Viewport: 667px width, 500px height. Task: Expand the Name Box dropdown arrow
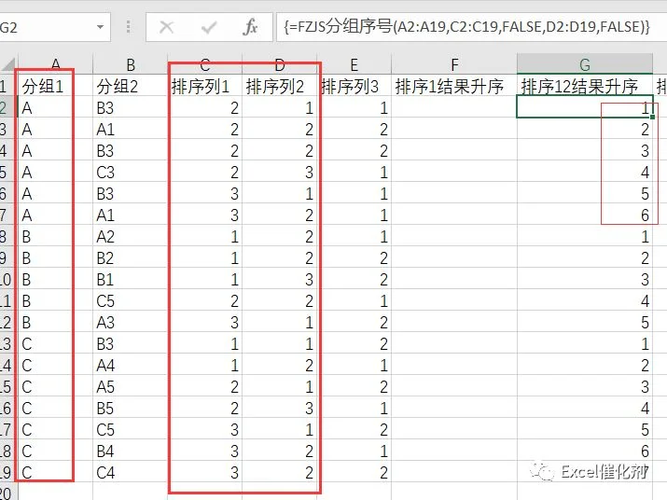pos(100,27)
